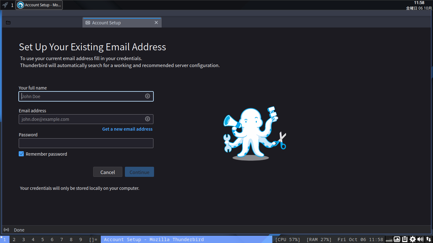Click the CPU 57% status text
The width and height of the screenshot is (433, 243).
point(288,240)
